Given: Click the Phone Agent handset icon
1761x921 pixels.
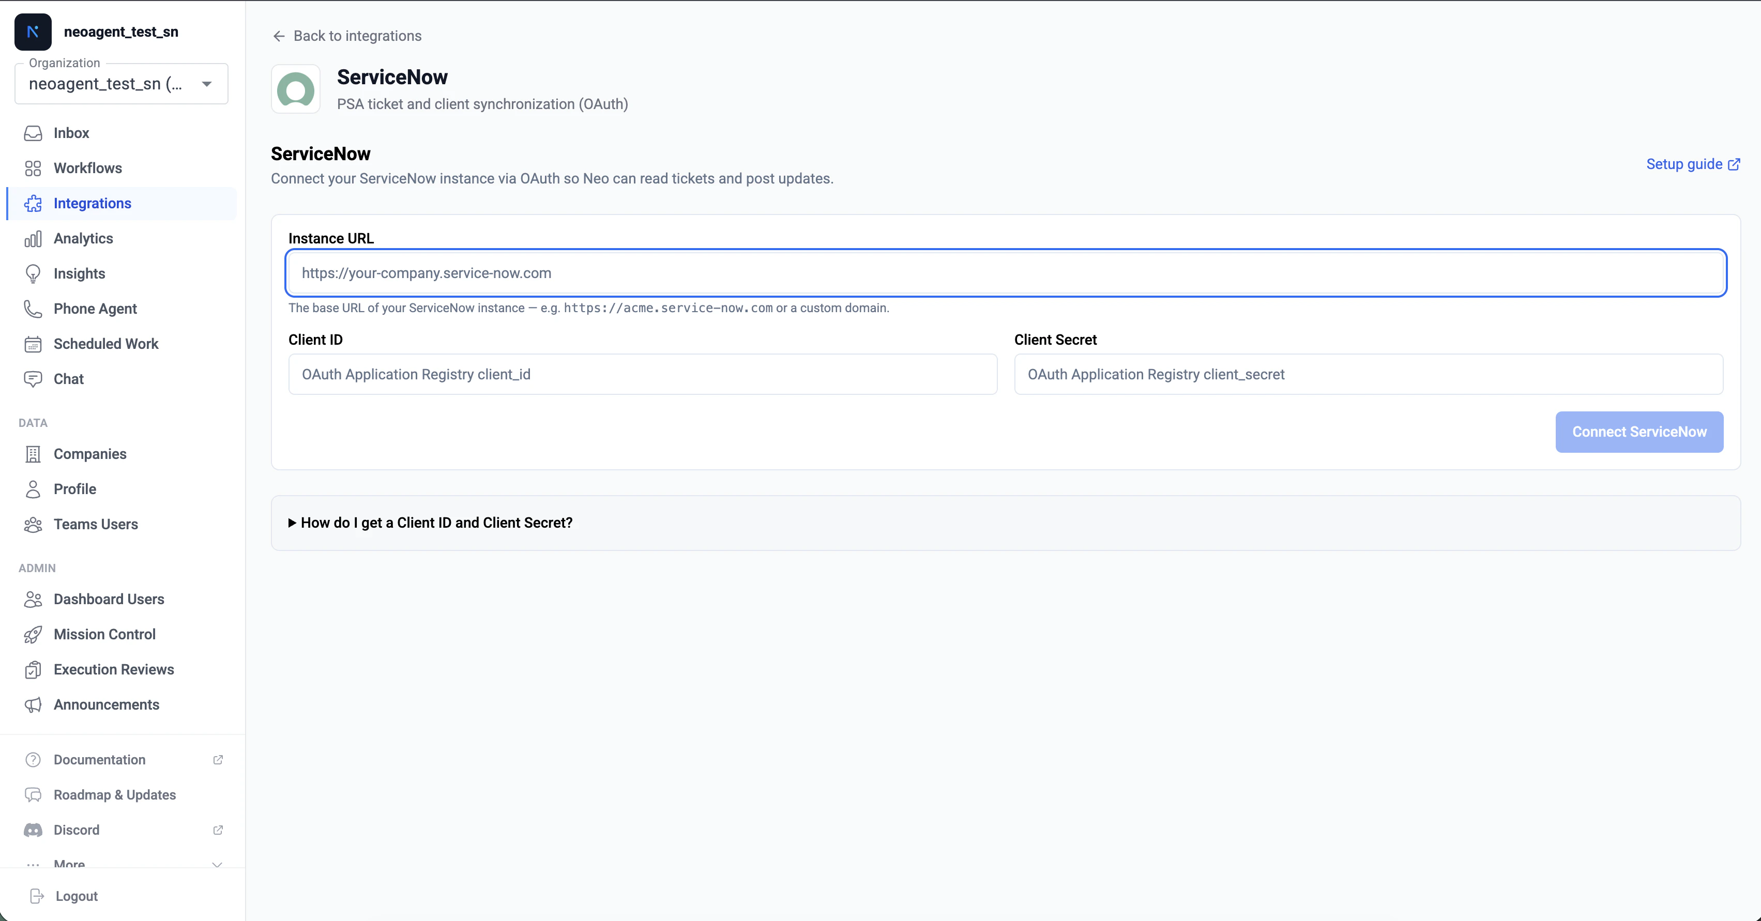Looking at the screenshot, I should pyautogui.click(x=33, y=309).
